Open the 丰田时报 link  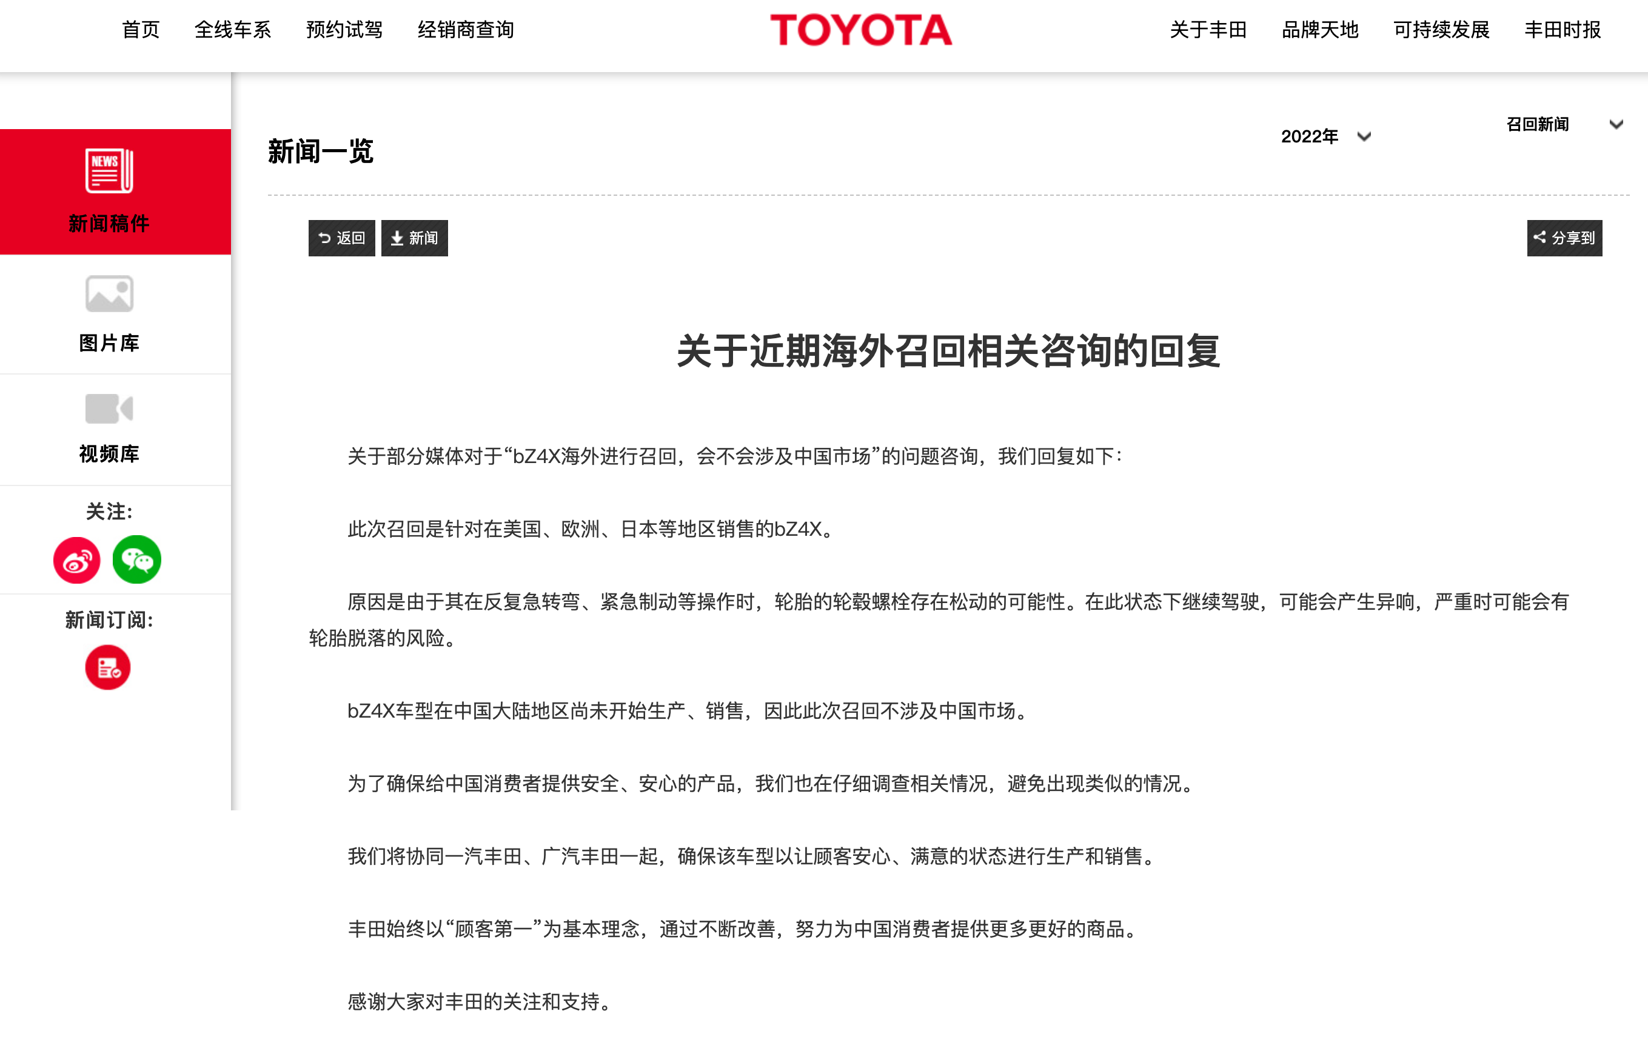pyautogui.click(x=1563, y=30)
